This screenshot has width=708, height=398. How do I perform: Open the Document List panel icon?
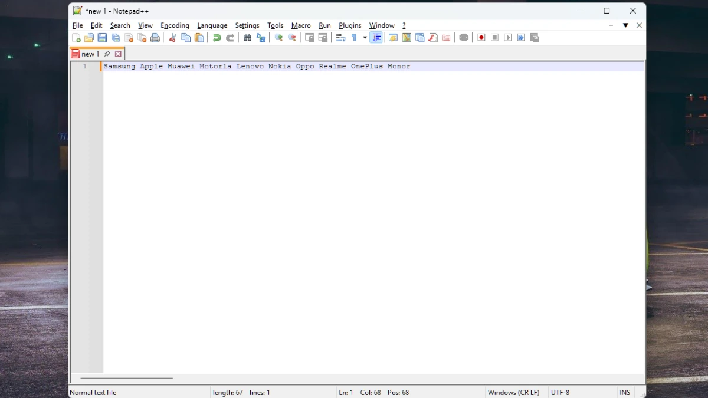[419, 38]
